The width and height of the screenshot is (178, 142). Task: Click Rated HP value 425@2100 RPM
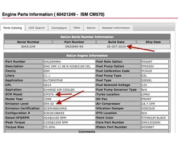pos(69,118)
